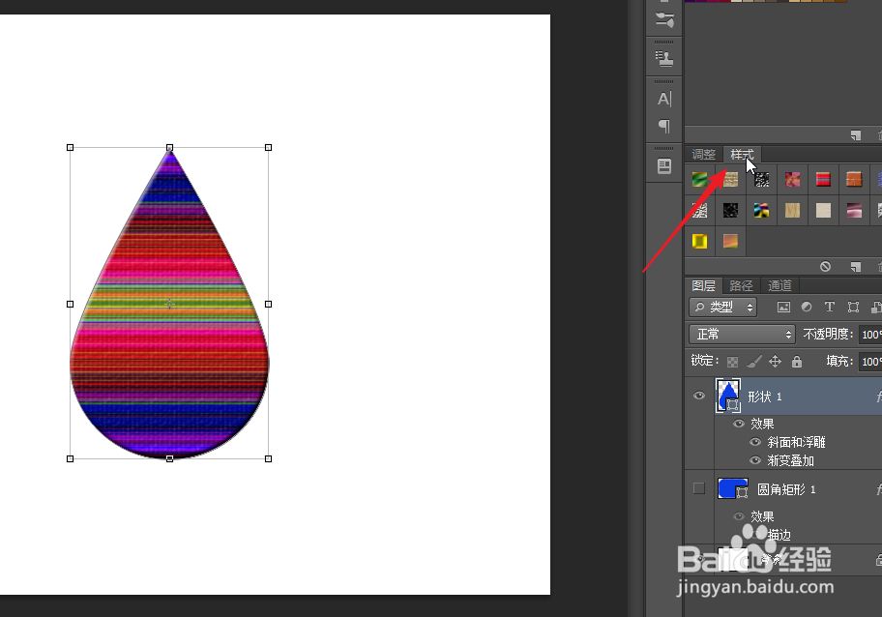This screenshot has width=882, height=617.
Task: Click the transform center point of the teardrop
Action: click(169, 304)
